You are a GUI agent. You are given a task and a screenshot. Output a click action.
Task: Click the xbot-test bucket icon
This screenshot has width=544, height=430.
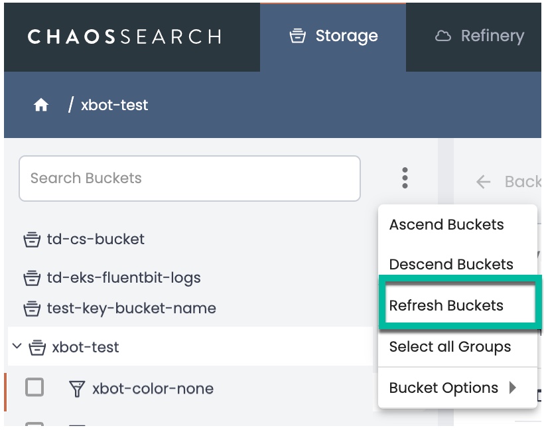coord(37,347)
